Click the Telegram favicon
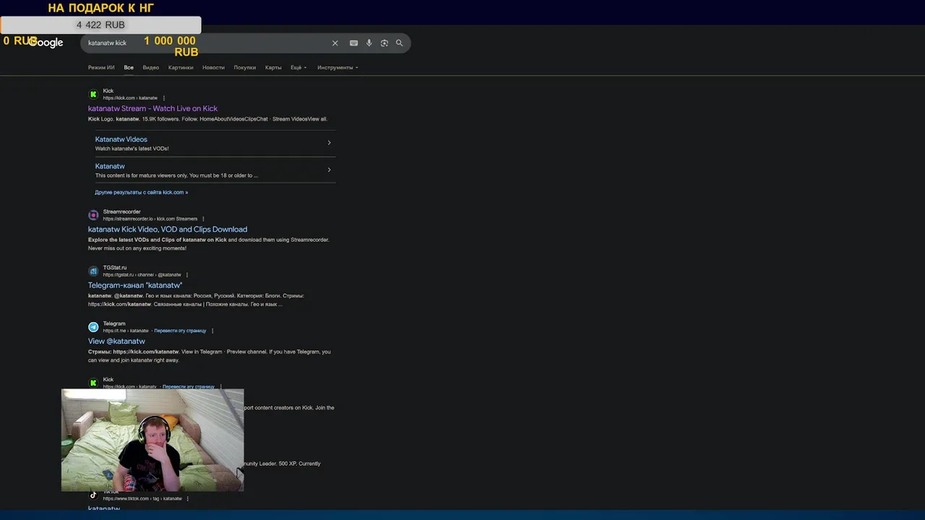The width and height of the screenshot is (925, 520). pyautogui.click(x=93, y=327)
